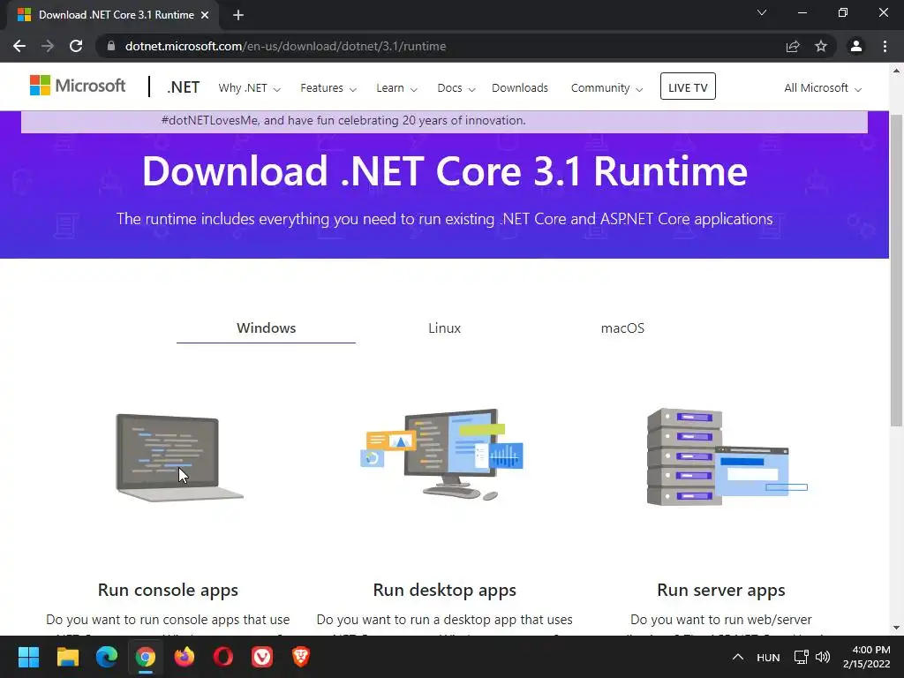
Task: Expand the All Microsoft menu
Action: [x=823, y=88]
